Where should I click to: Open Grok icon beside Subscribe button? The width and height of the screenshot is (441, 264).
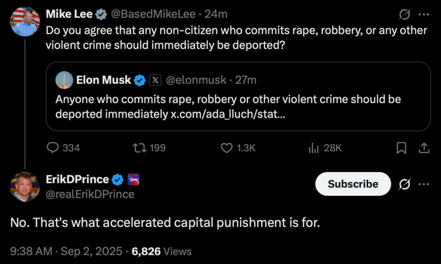pos(404,184)
